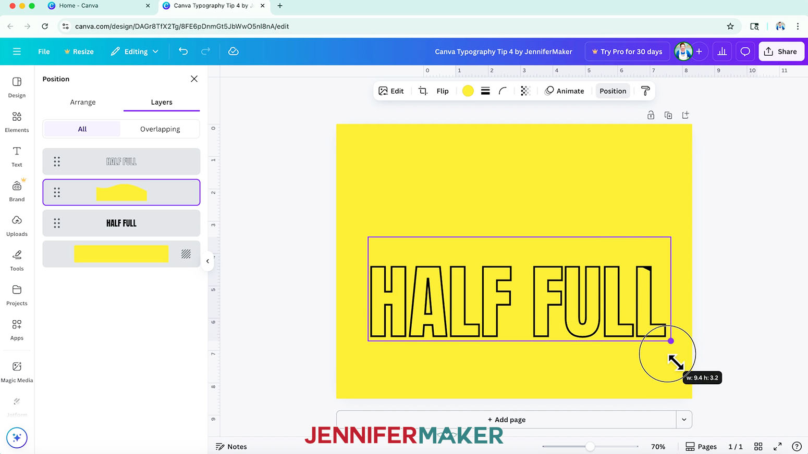808x454 pixels.
Task: Open border style options
Action: point(485,91)
